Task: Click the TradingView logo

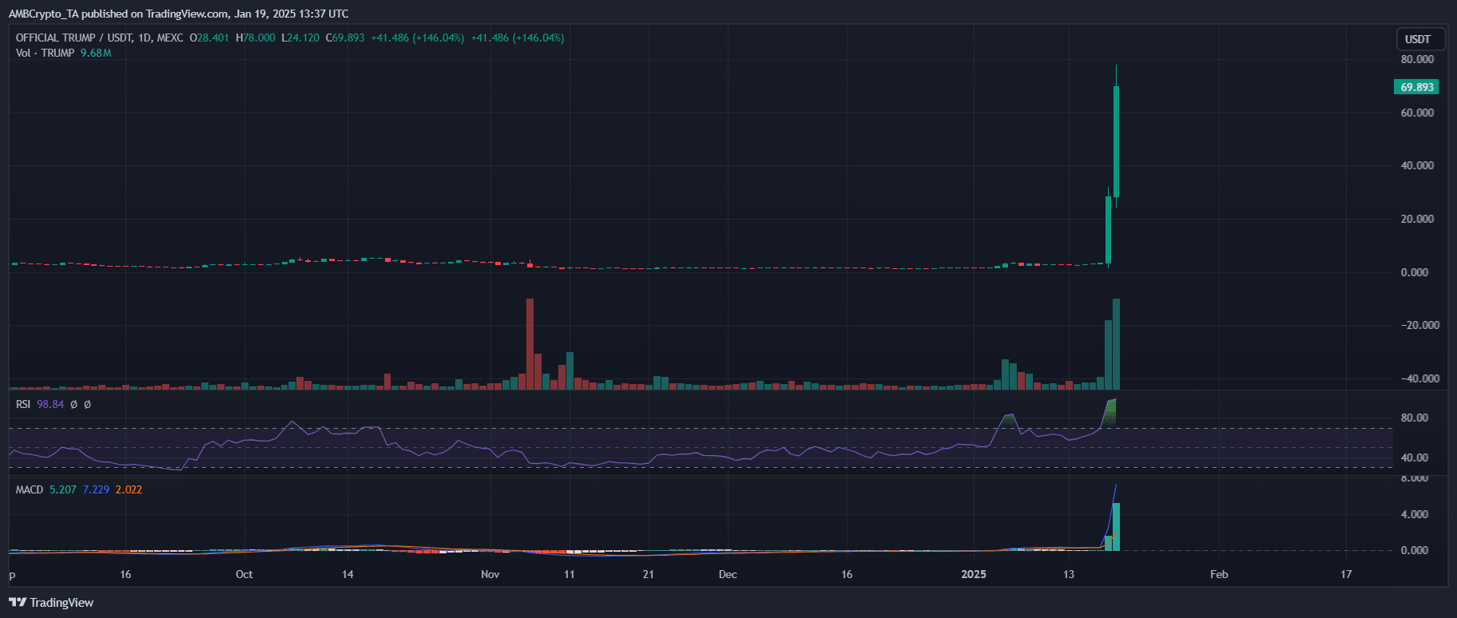Action: tap(51, 603)
